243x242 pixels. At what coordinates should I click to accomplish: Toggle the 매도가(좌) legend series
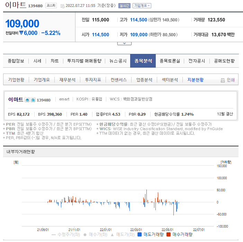point(123,235)
